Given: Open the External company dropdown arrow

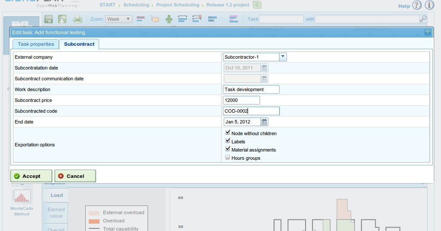Looking at the screenshot, I should point(283,57).
